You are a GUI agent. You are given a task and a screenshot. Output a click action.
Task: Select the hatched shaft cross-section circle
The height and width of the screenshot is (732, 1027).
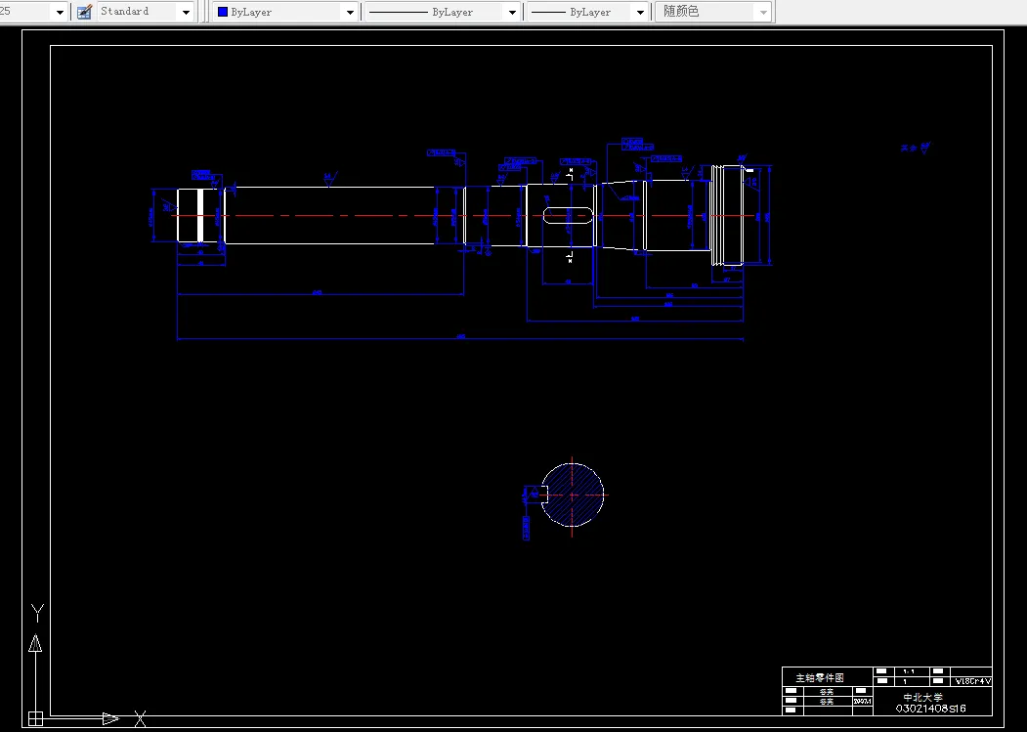click(x=573, y=495)
